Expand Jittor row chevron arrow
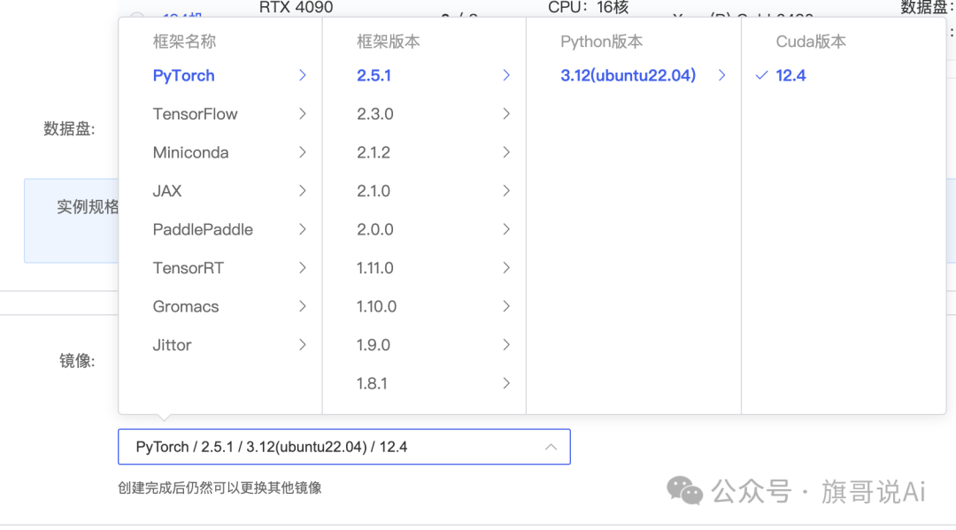 [x=303, y=345]
